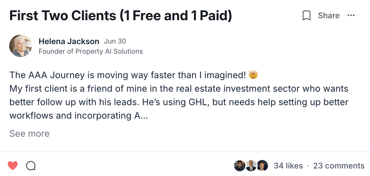The image size is (370, 176).
Task: Open the Helena Jackson author name link
Action: 69,42
